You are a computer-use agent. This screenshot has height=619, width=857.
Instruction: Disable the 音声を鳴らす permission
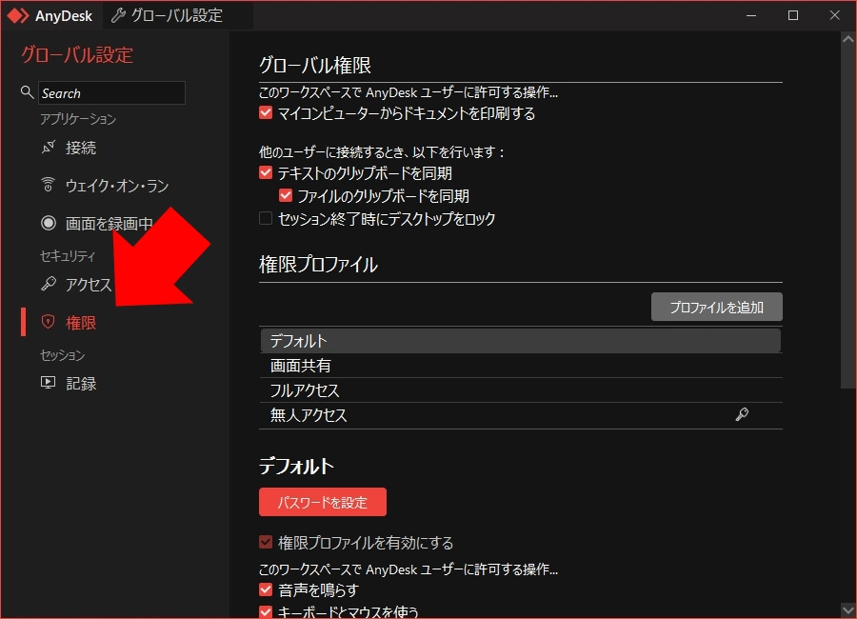[265, 589]
